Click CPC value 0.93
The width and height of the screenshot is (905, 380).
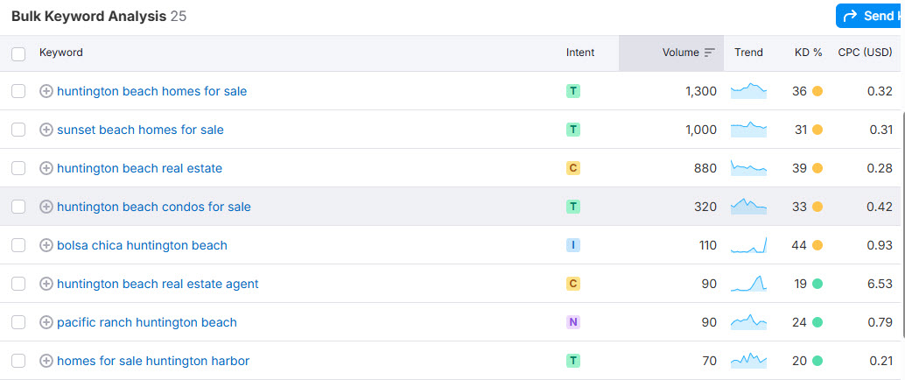click(x=880, y=245)
